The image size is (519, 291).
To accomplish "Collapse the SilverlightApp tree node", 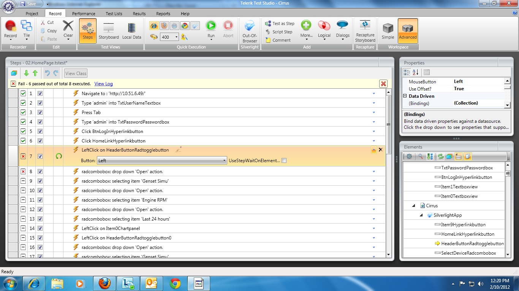I will tap(421, 215).
